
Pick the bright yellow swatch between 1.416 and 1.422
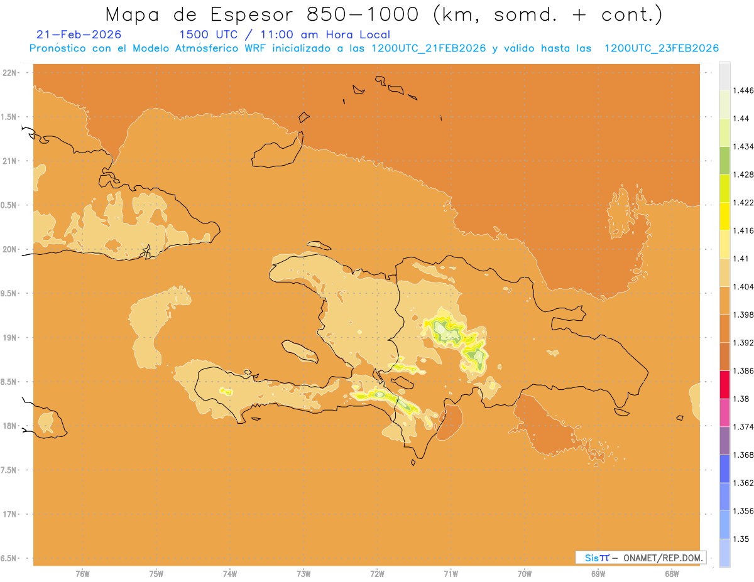pos(724,216)
